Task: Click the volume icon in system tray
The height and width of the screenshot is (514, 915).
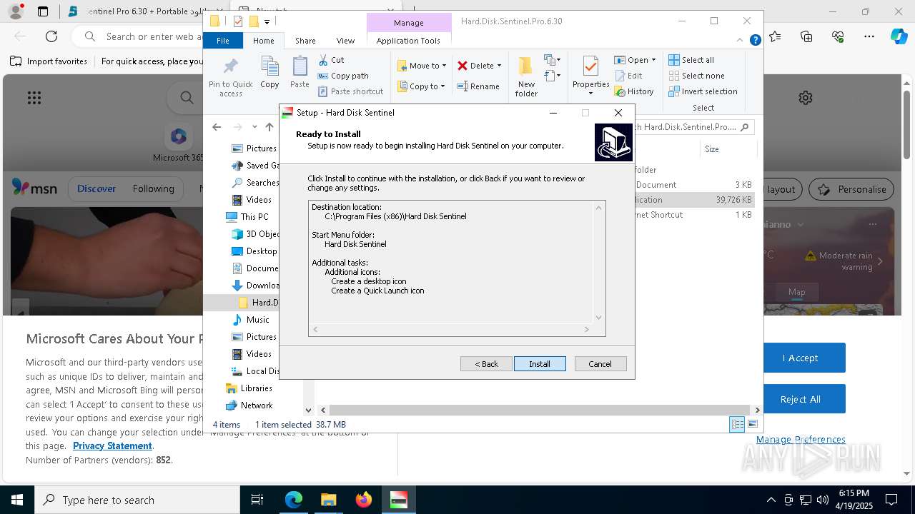Action: pos(823,500)
